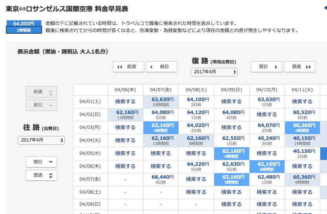
Task: Click 検索する for 04/05 outbound, 04/10 return
Action: point(267,154)
